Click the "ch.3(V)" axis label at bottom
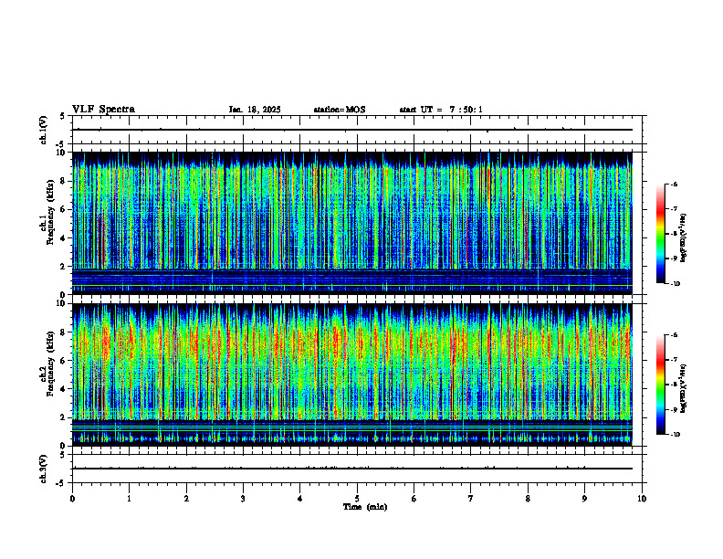Viewport: 723px width, 559px height. coord(44,469)
